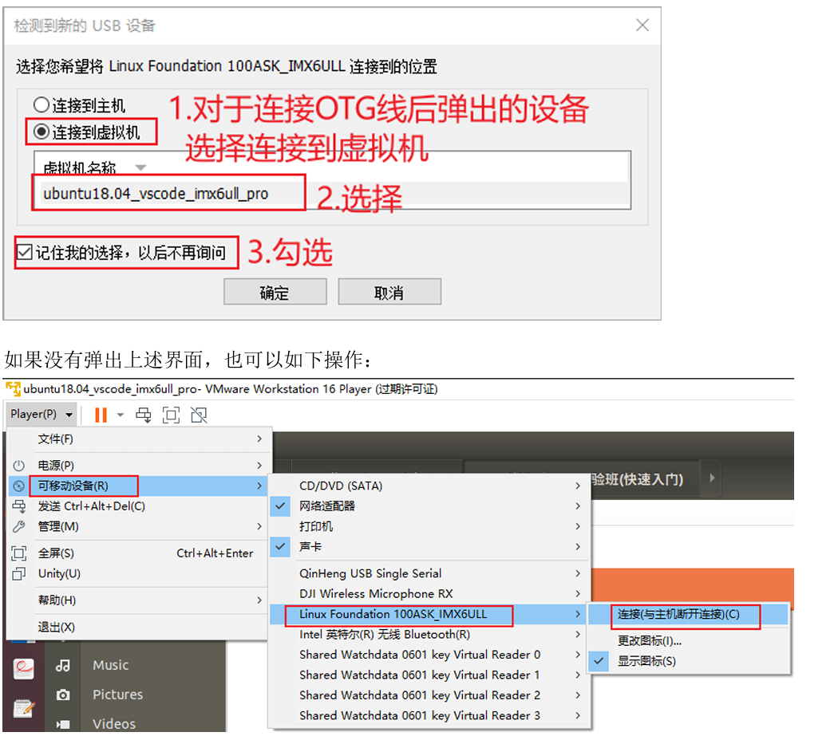The width and height of the screenshot is (838, 740).
Task: Pause the virtual machine with the pause icon
Action: pyautogui.click(x=101, y=415)
